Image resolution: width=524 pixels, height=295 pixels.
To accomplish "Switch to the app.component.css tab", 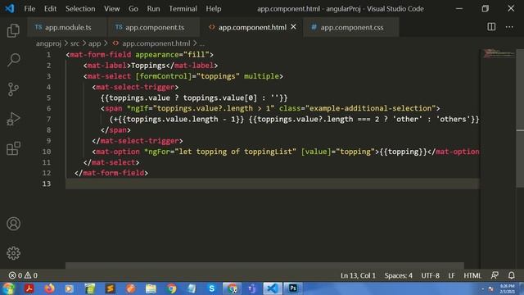I will (352, 27).
